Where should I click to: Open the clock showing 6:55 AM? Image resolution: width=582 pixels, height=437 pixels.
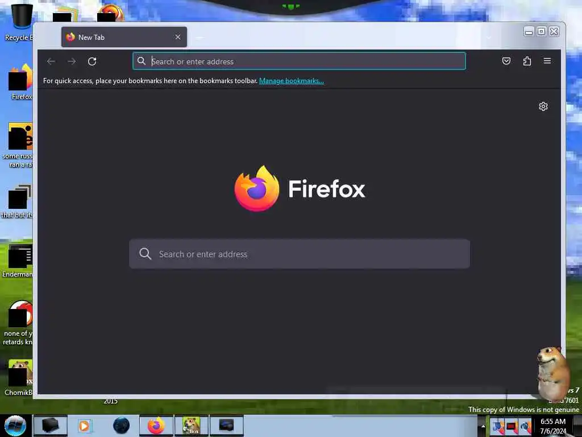pos(553,426)
